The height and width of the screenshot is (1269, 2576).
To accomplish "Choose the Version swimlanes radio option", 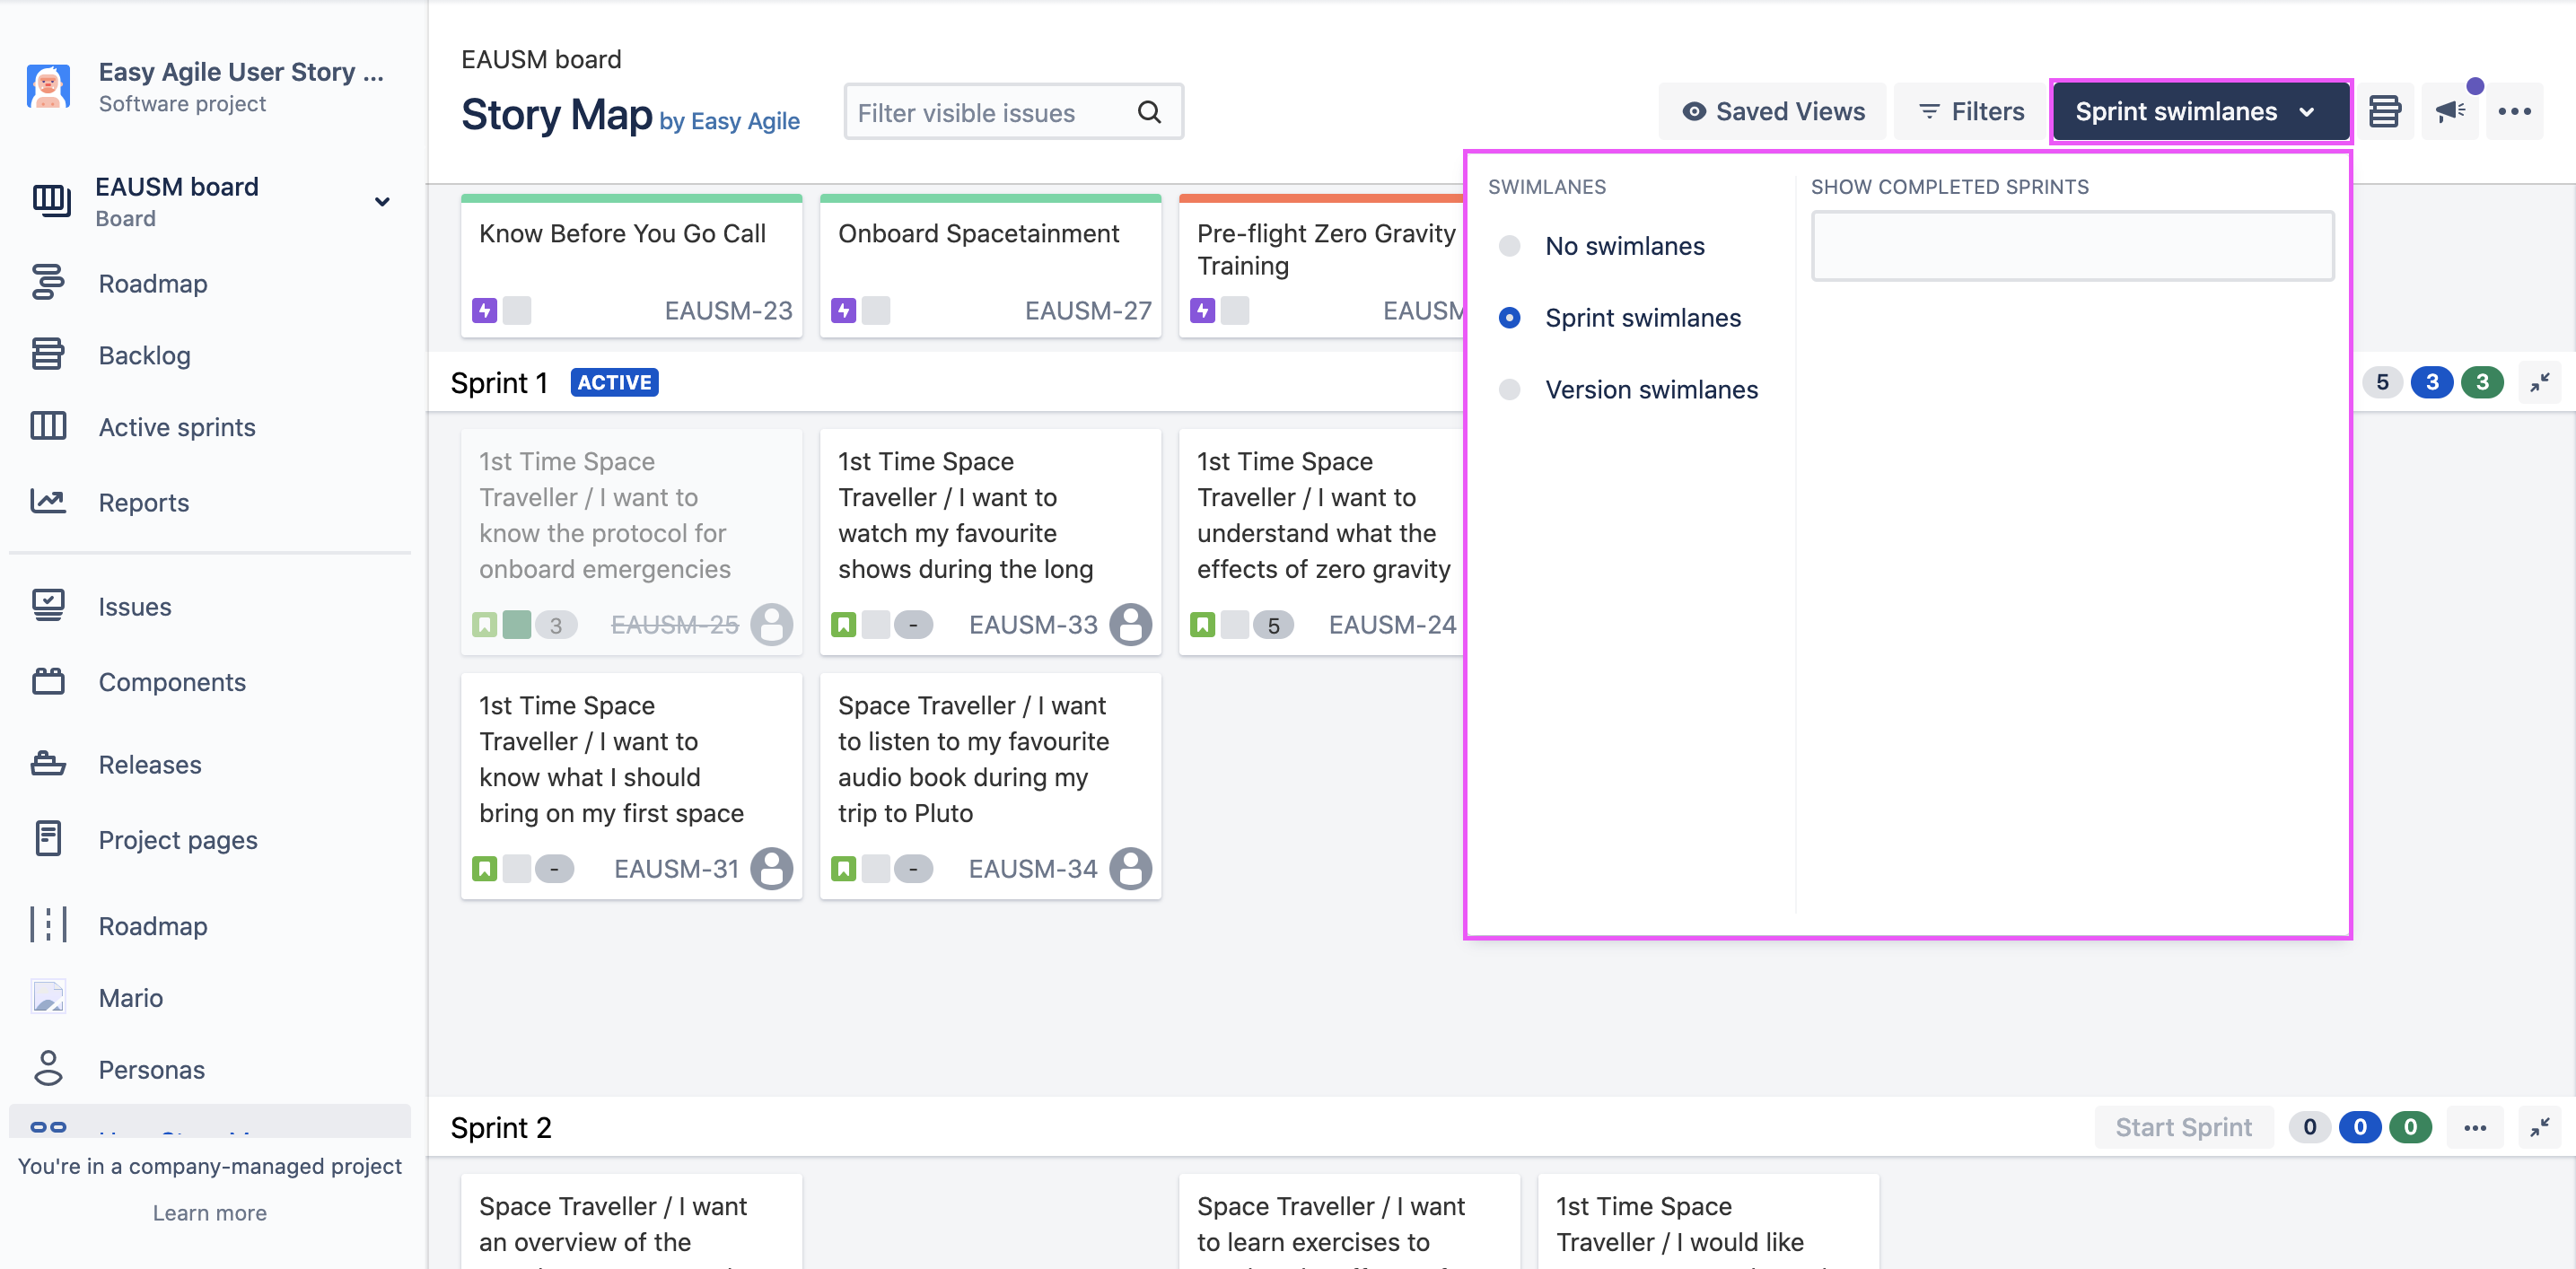I will coord(1509,390).
